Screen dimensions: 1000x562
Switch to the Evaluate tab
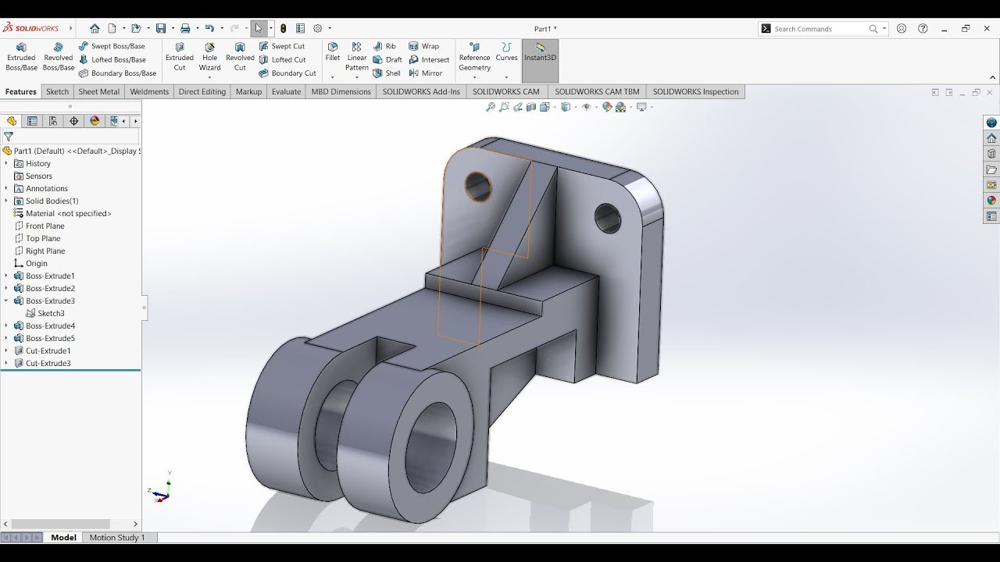286,91
